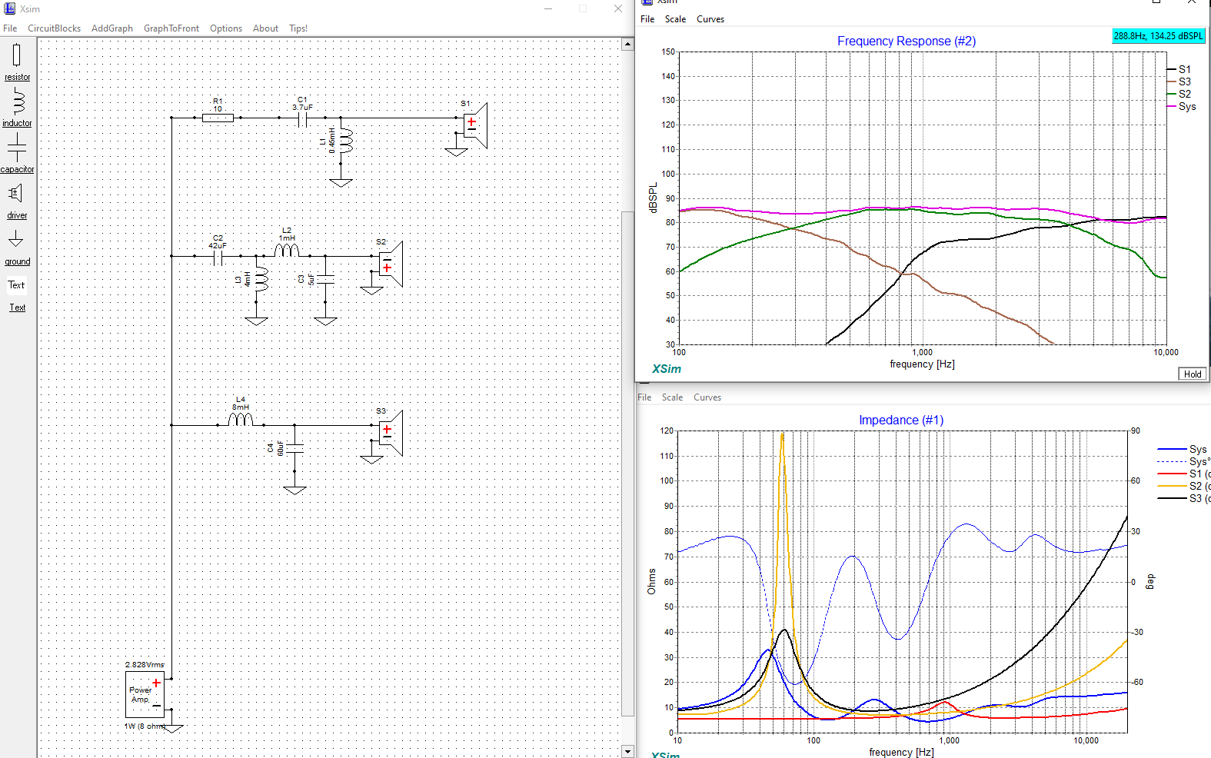Open the CircuitBlocks menu
The height and width of the screenshot is (758, 1211).
click(x=54, y=28)
